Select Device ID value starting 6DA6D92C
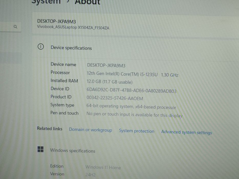This screenshot has width=239, height=179. pyautogui.click(x=132, y=90)
